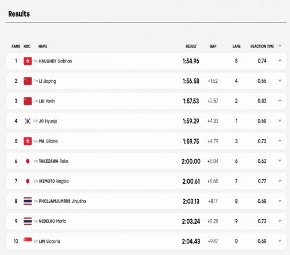Open athlete name PHOLJAMJUMRUS Jinjutha
290x255 pixels.
(x=63, y=201)
